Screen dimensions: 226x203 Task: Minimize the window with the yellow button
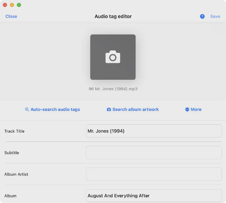(12, 5)
